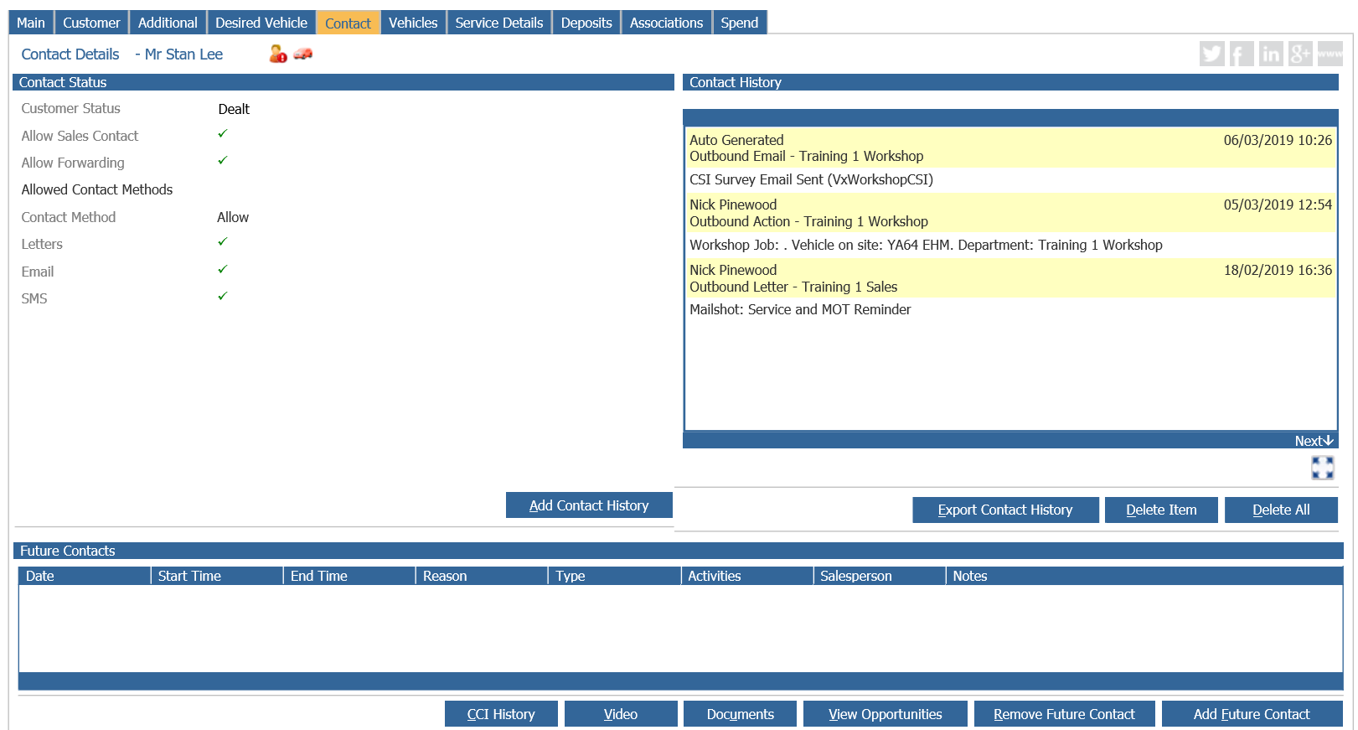1358x730 pixels.
Task: Toggle the Allow Forwarding checkmark
Action: pos(223,161)
